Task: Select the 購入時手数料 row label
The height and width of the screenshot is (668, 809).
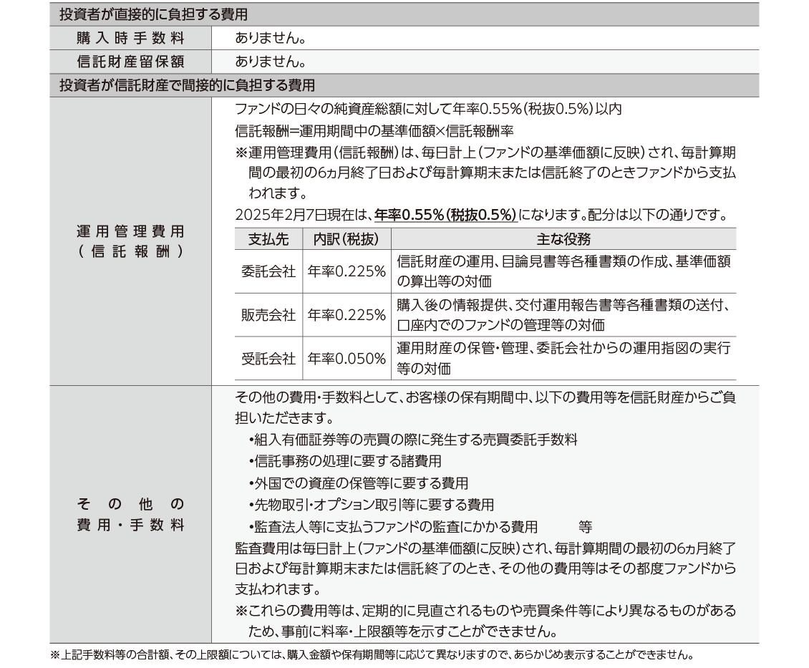Action: (x=130, y=38)
